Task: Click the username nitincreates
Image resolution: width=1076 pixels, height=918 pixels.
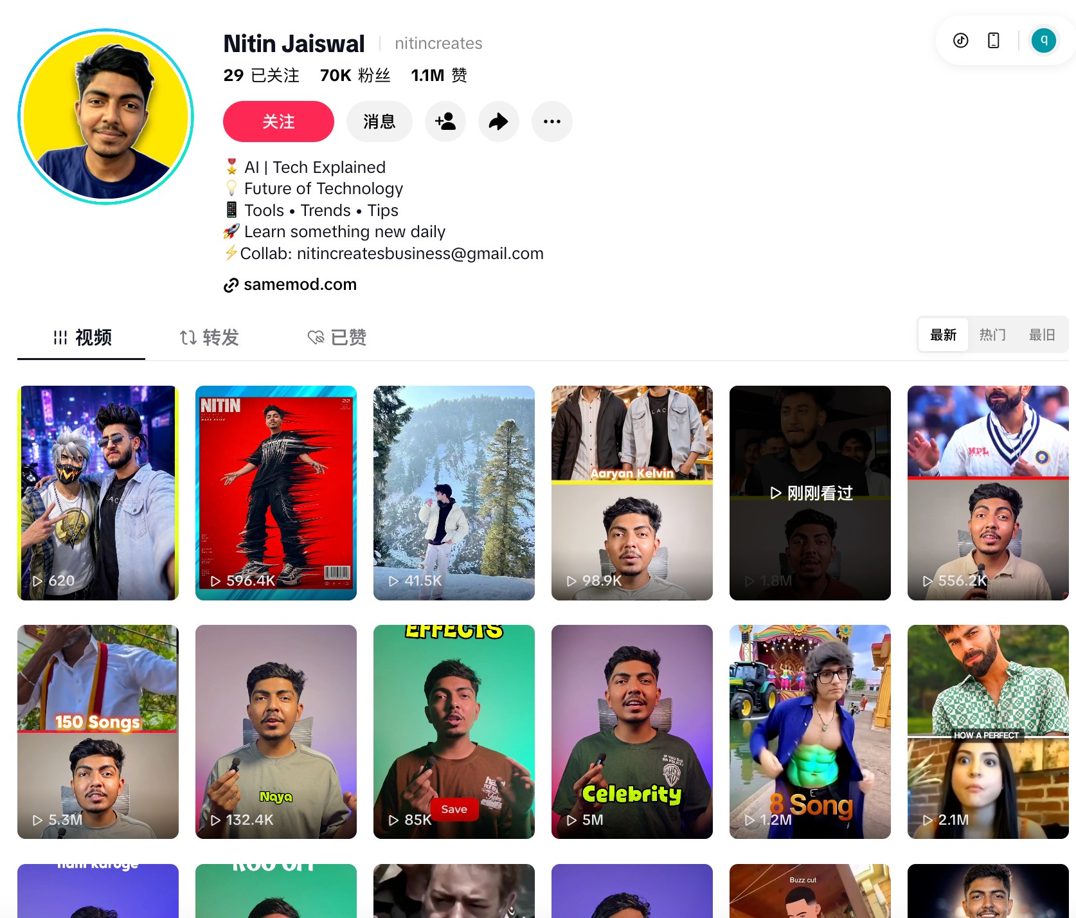Action: [438, 43]
